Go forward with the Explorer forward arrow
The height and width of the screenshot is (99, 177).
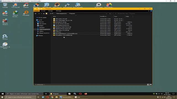click(39, 13)
